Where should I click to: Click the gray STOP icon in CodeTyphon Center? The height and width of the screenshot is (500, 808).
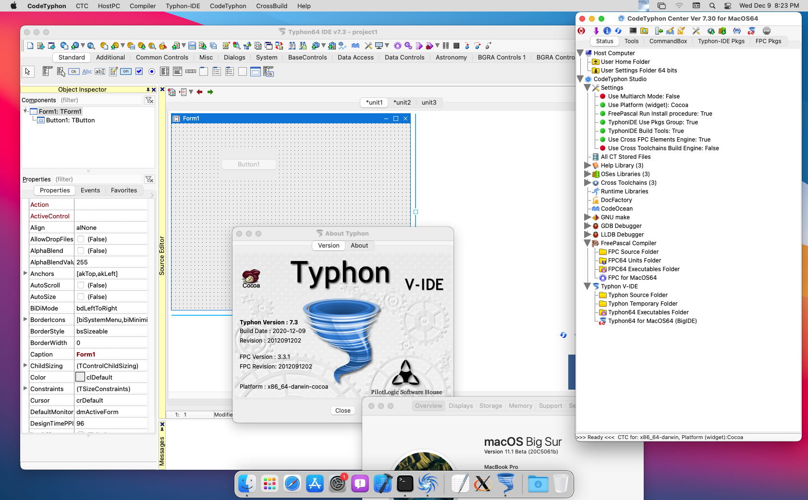tap(767, 31)
